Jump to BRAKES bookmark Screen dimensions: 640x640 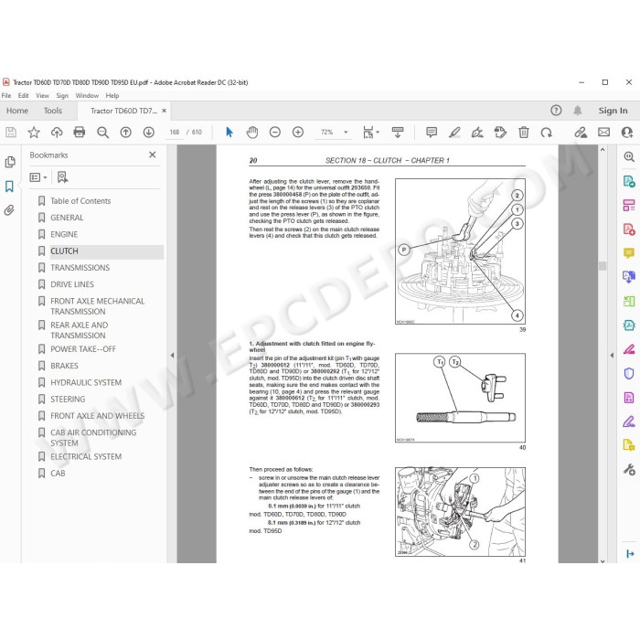point(64,366)
